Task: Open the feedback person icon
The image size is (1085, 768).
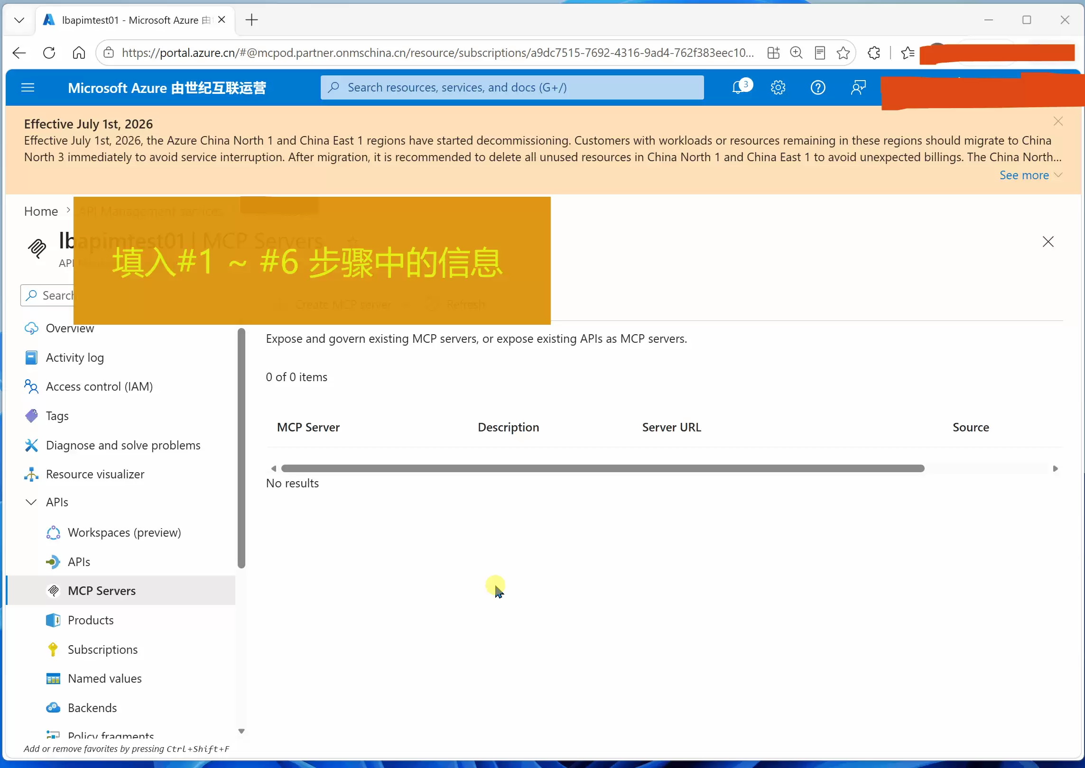Action: point(858,88)
